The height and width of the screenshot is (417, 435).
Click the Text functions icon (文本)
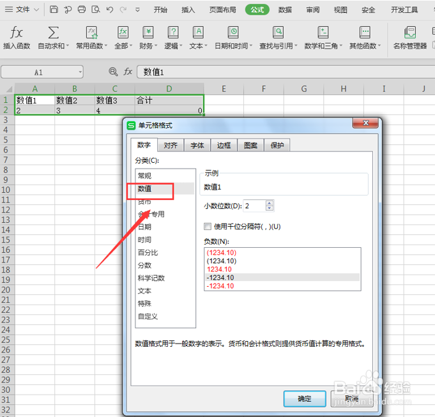[198, 33]
